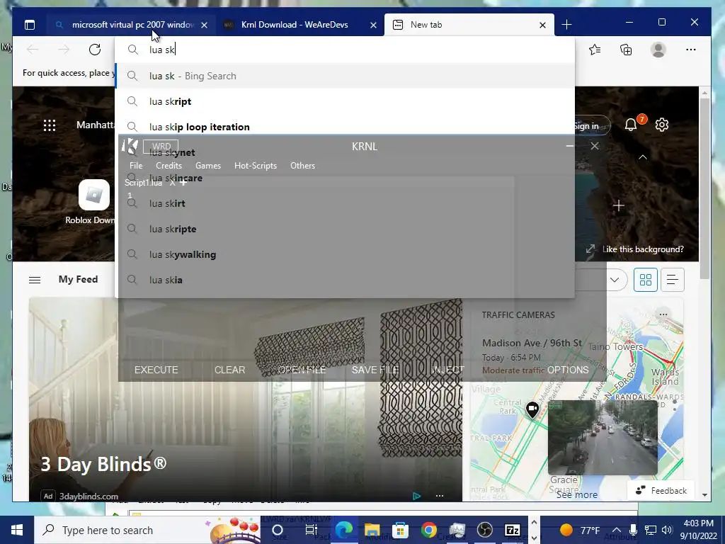Image resolution: width=725 pixels, height=544 pixels.
Task: Click See more on traffic card
Action: pos(577,495)
